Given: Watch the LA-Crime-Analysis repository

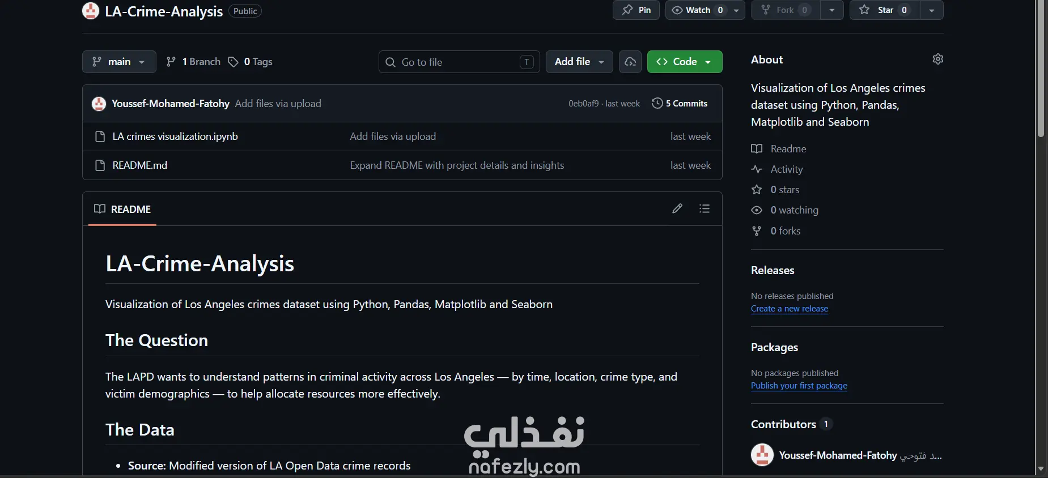Looking at the screenshot, I should 697,10.
